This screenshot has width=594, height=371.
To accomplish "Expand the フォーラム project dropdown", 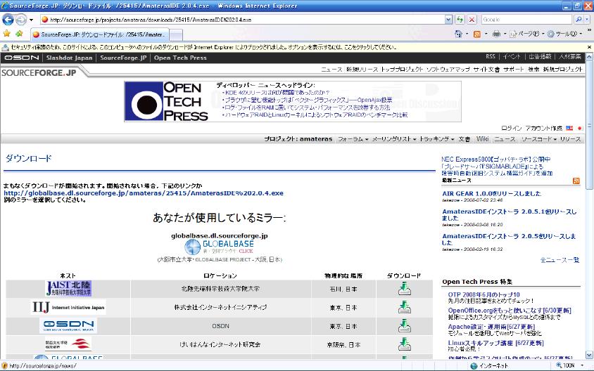I will 353,139.
